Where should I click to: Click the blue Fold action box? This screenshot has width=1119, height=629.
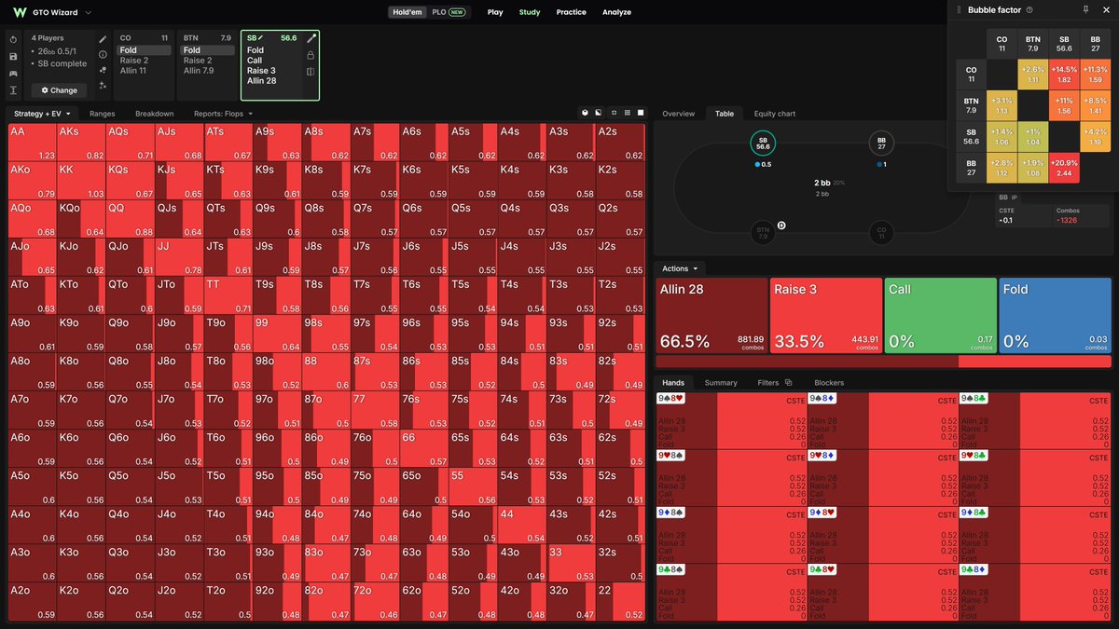(x=1054, y=315)
